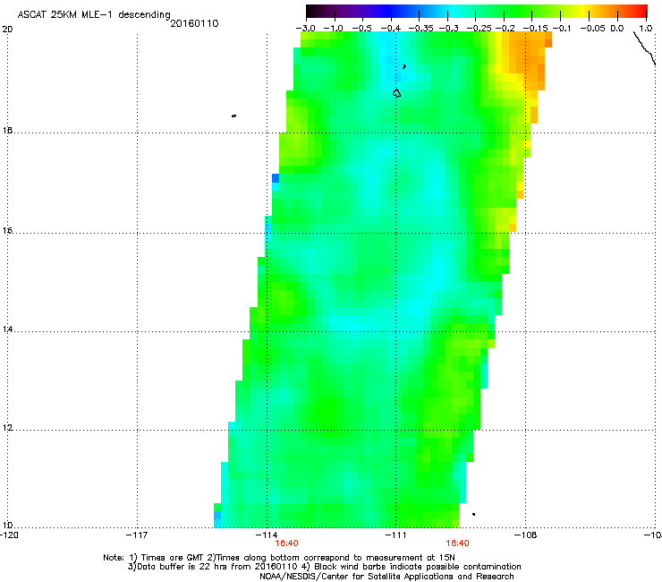Click the red 16:40 time under -114

pos(286,543)
